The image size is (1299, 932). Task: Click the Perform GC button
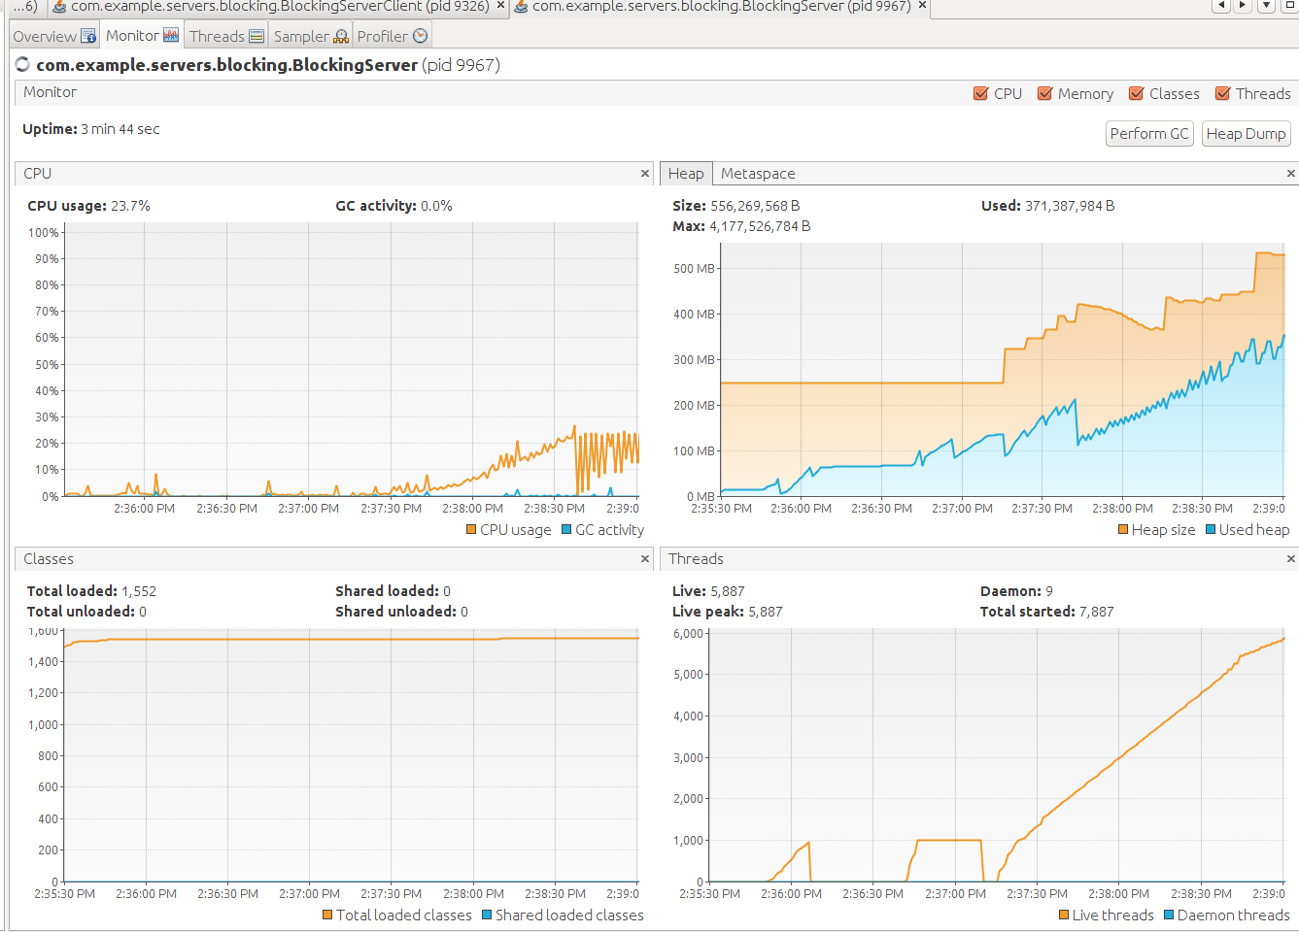1149,134
